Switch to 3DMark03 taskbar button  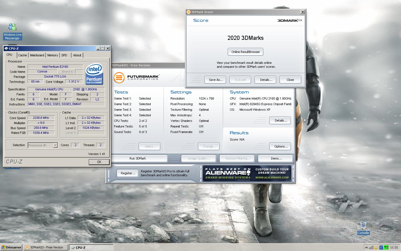[46, 247]
